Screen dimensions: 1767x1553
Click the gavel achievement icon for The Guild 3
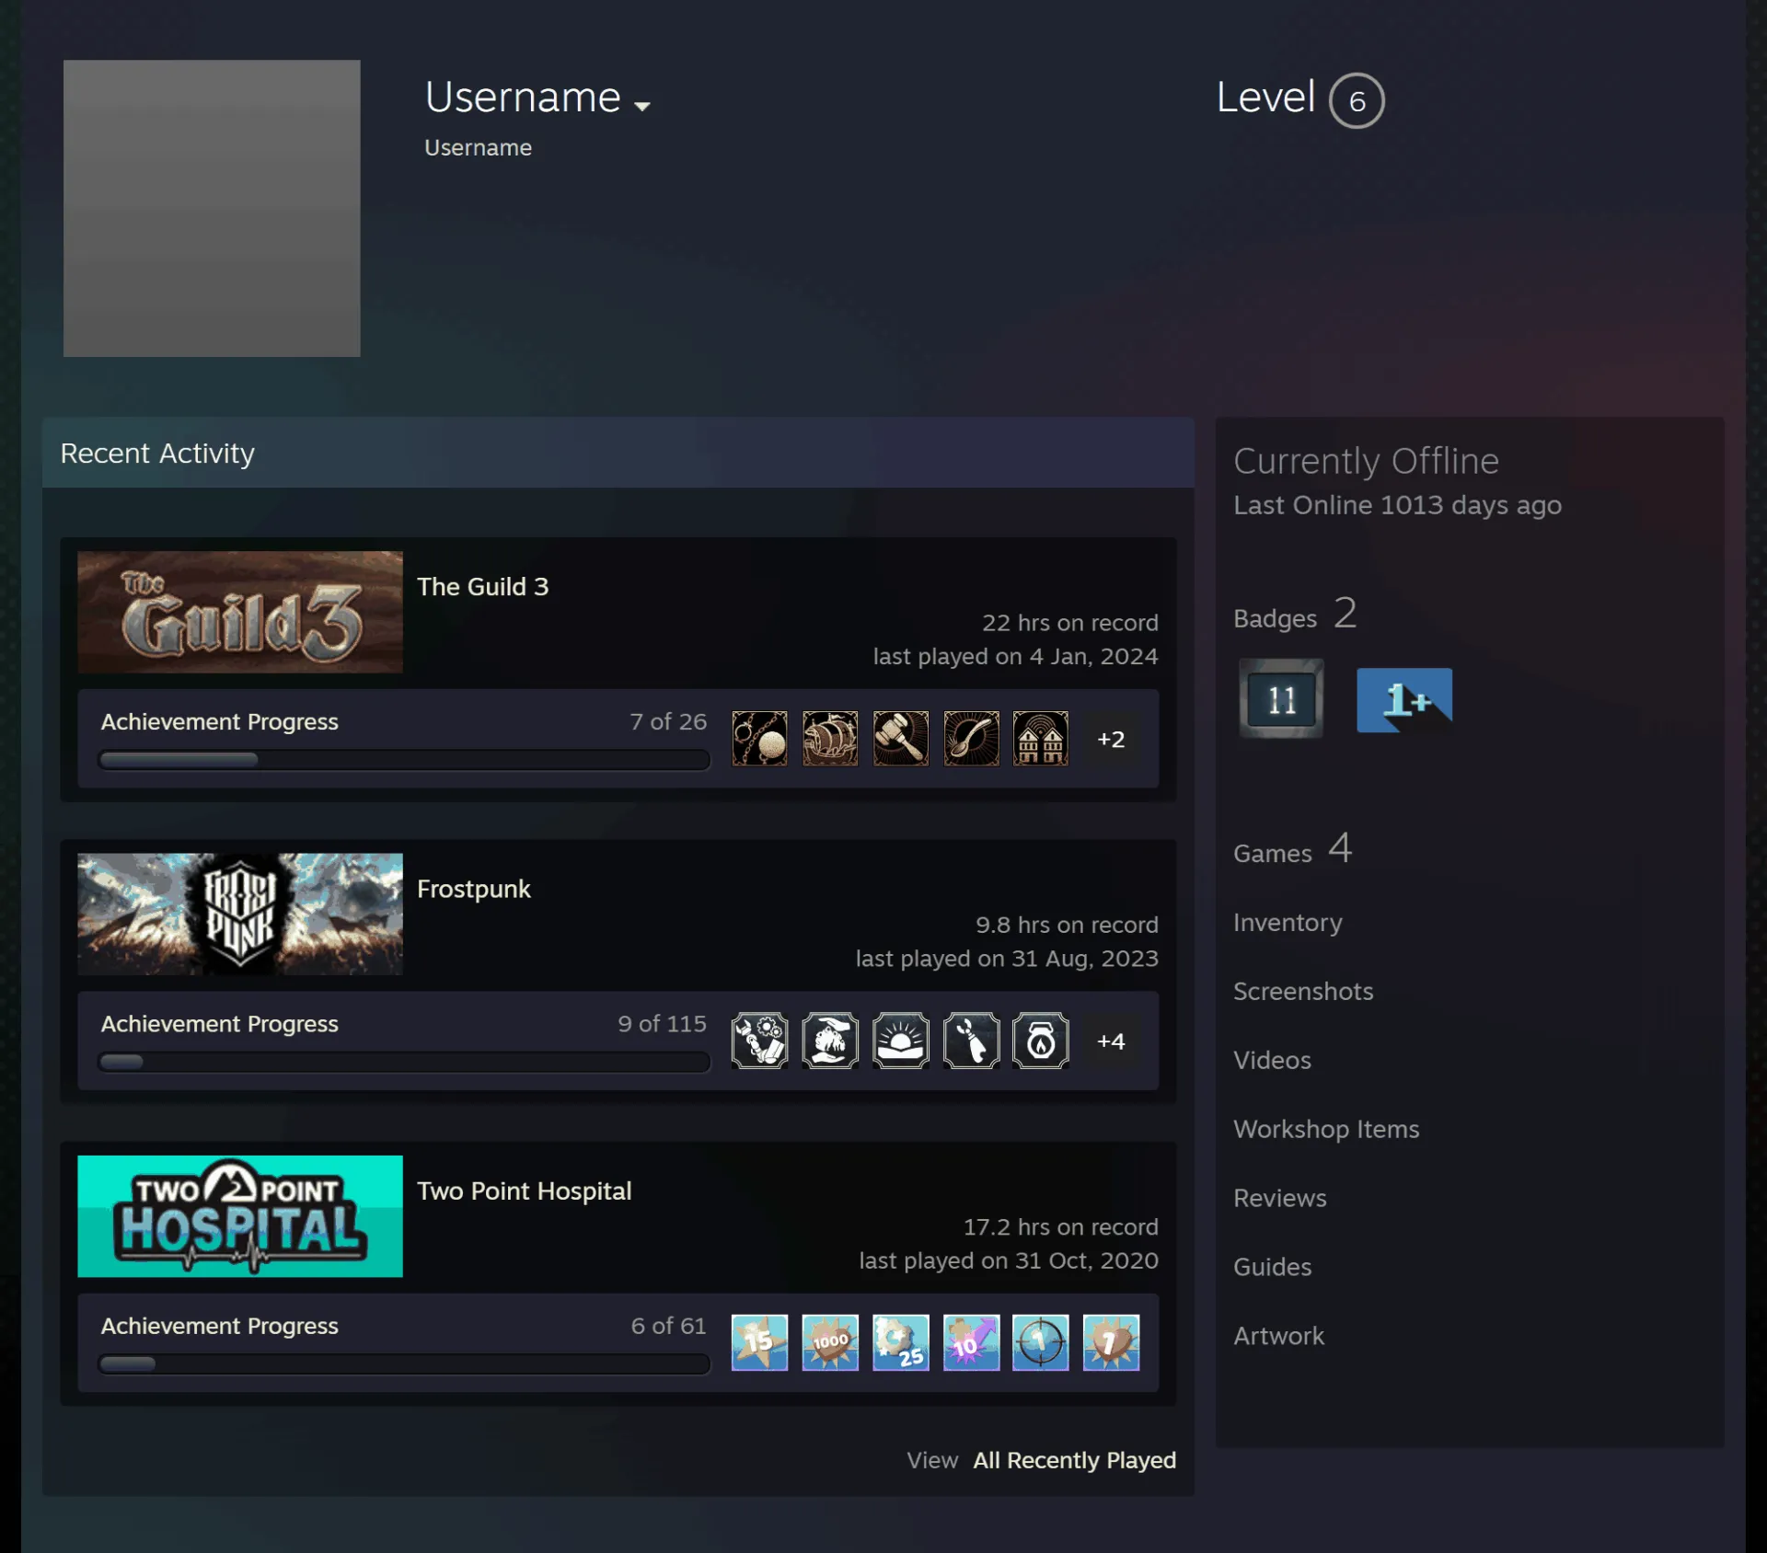coord(900,738)
